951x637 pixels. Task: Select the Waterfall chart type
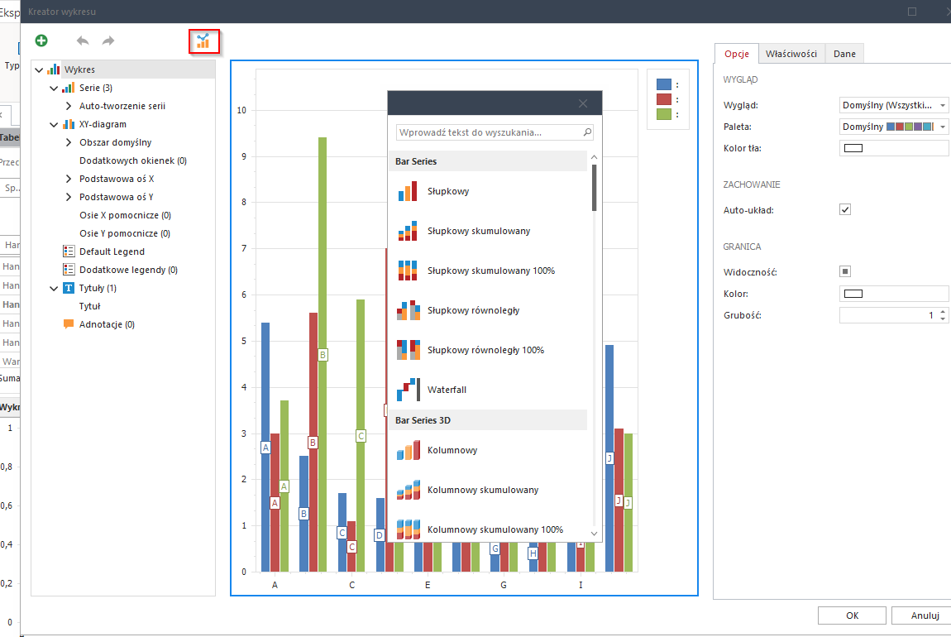pyautogui.click(x=487, y=390)
